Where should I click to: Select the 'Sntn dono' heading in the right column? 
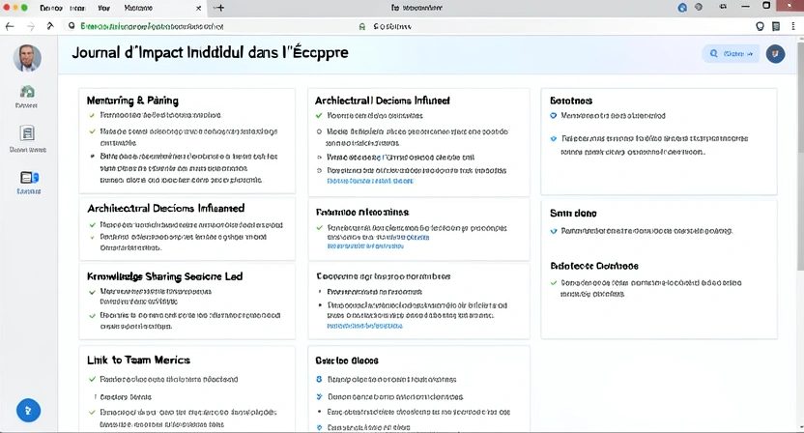click(573, 213)
